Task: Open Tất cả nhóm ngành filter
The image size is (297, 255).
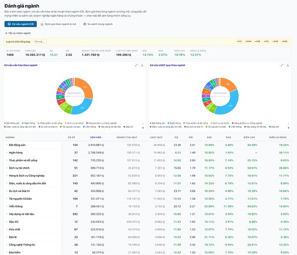Action: pos(18,33)
